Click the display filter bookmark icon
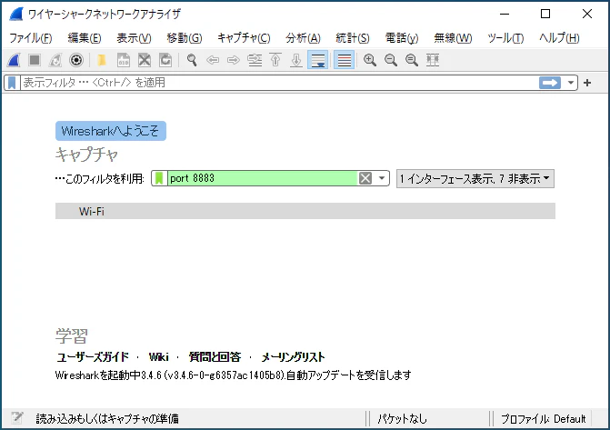This screenshot has height=430, width=610. (12, 83)
